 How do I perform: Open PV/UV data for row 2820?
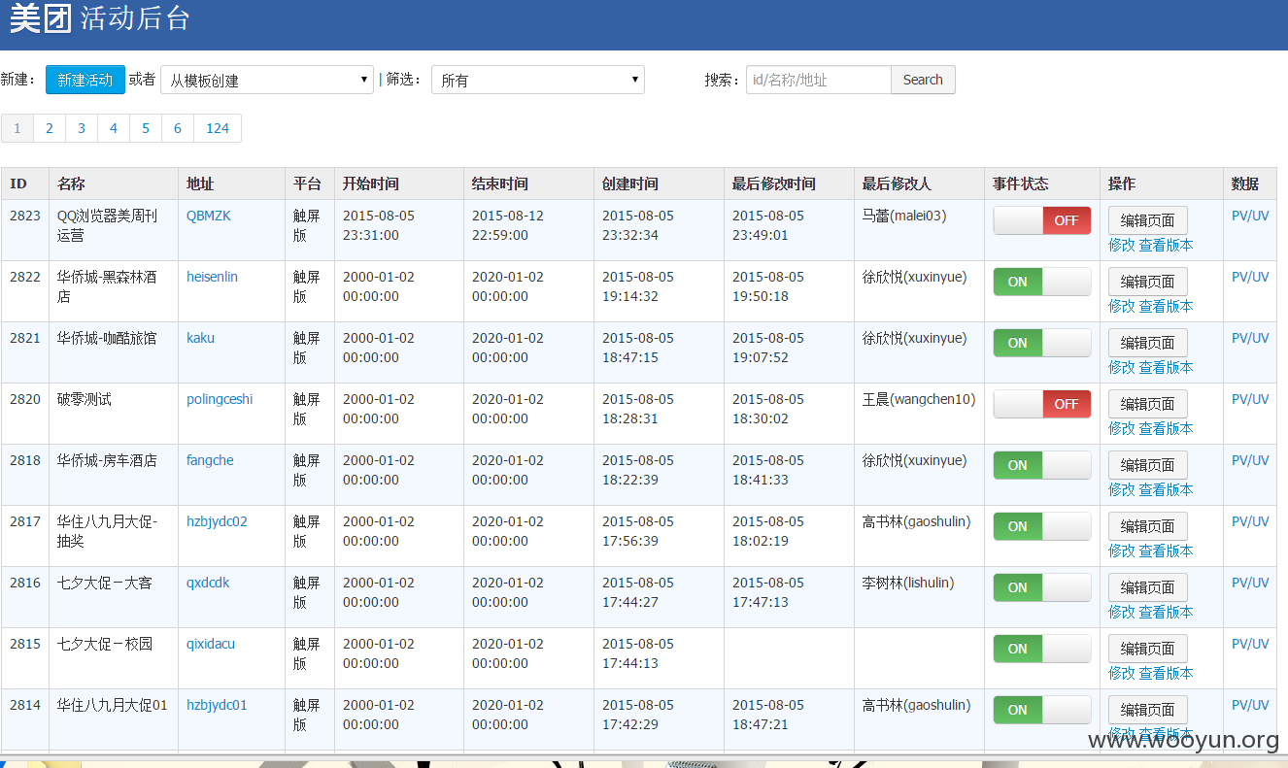pyautogui.click(x=1250, y=399)
